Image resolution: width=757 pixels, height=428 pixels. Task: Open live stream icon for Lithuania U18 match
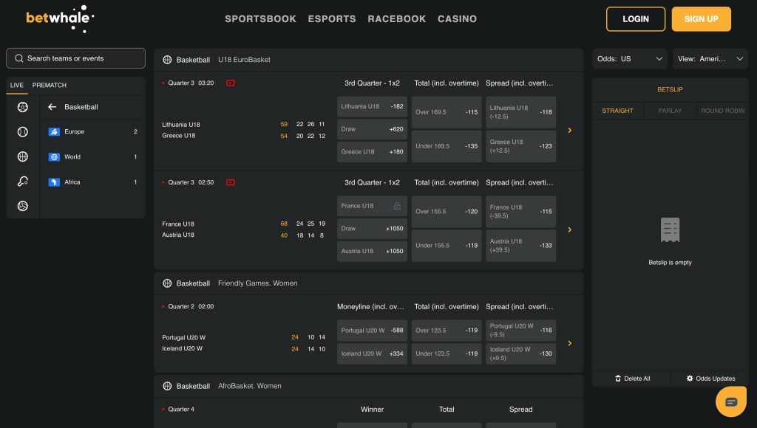231,83
